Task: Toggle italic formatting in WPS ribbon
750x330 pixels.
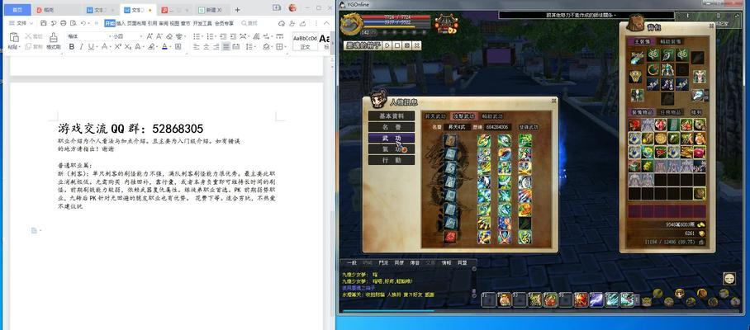Action: 81,47
